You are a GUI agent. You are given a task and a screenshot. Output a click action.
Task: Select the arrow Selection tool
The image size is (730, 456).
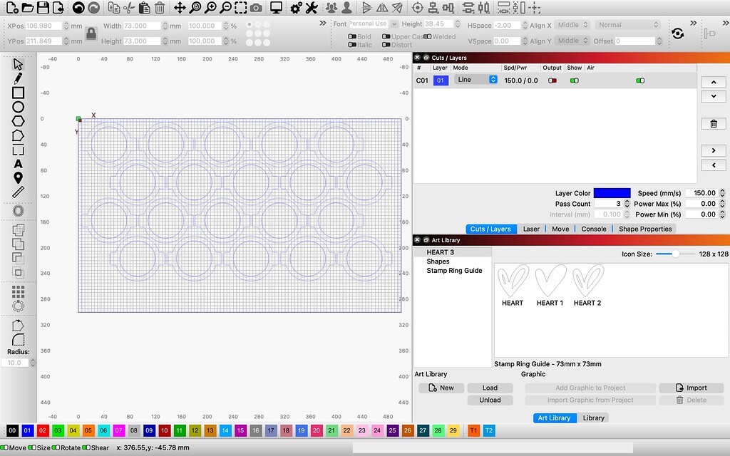click(x=17, y=63)
